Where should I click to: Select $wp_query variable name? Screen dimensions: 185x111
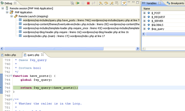158,29
